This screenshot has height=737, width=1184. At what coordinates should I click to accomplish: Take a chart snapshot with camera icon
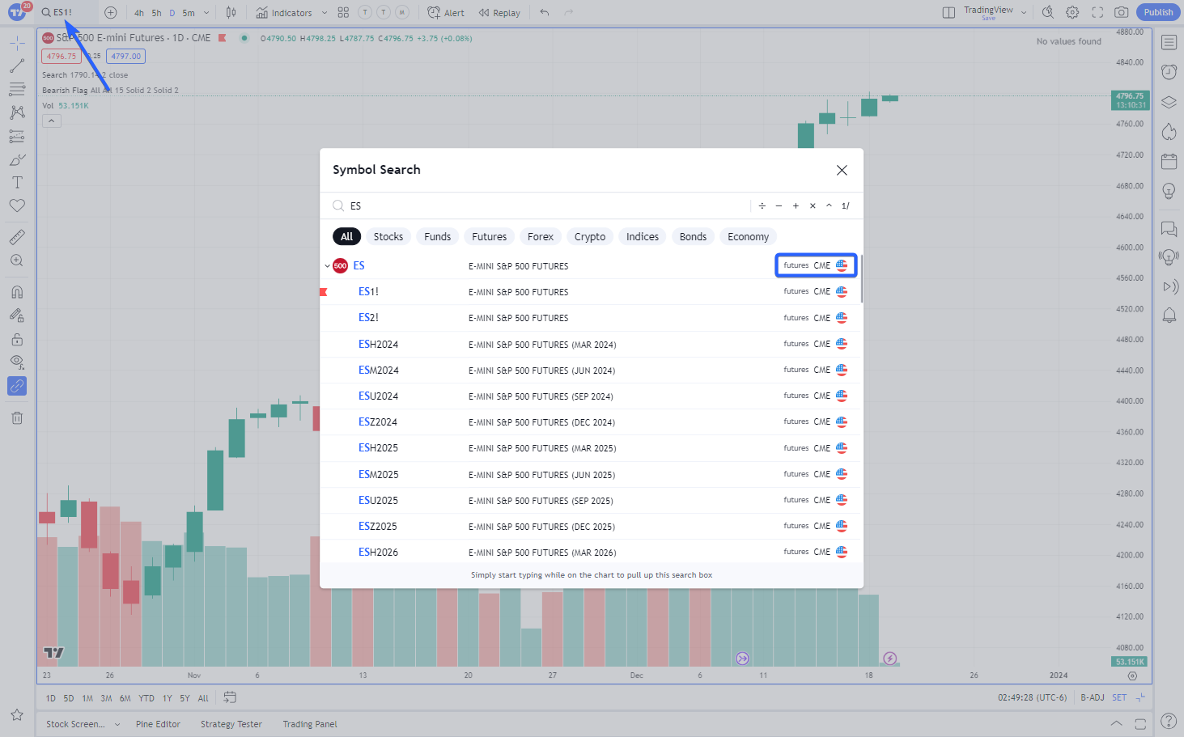[1121, 12]
